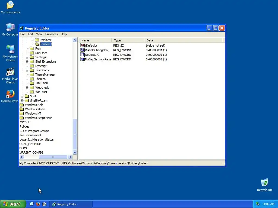278x208 pixels.
Task: Click the system tray network icon
Action: point(258,204)
